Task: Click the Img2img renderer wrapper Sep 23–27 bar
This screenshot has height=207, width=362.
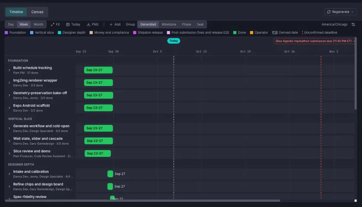Action: pos(98,82)
